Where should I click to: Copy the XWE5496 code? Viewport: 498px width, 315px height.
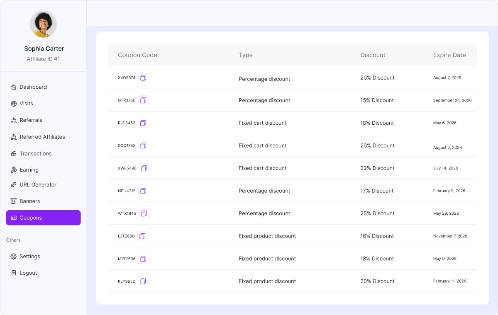pos(144,168)
